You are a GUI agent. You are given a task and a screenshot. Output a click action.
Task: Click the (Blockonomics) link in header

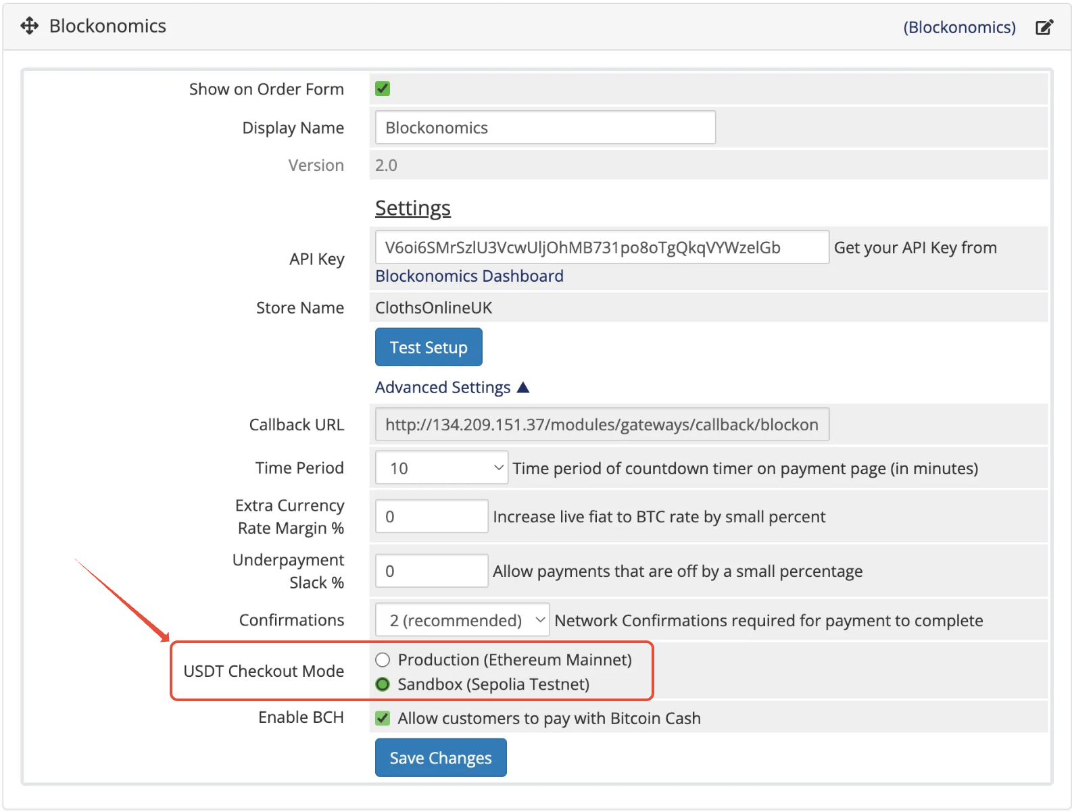tap(959, 27)
